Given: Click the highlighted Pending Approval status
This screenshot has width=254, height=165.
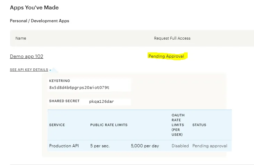Looking at the screenshot, I should pyautogui.click(x=166, y=56).
